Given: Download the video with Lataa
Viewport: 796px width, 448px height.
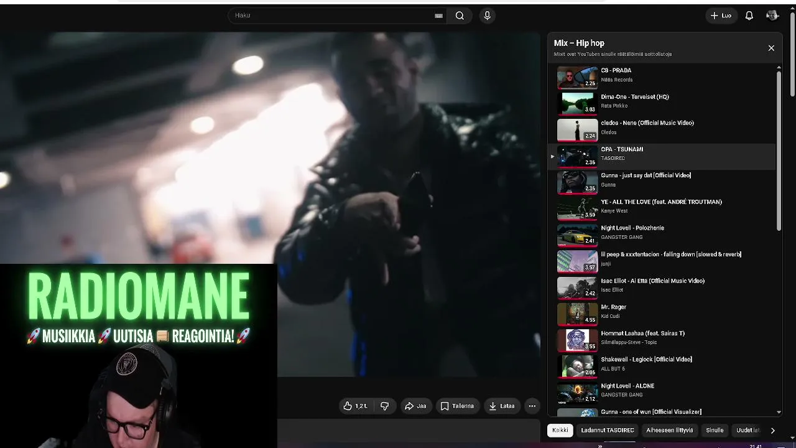Looking at the screenshot, I should coord(501,406).
